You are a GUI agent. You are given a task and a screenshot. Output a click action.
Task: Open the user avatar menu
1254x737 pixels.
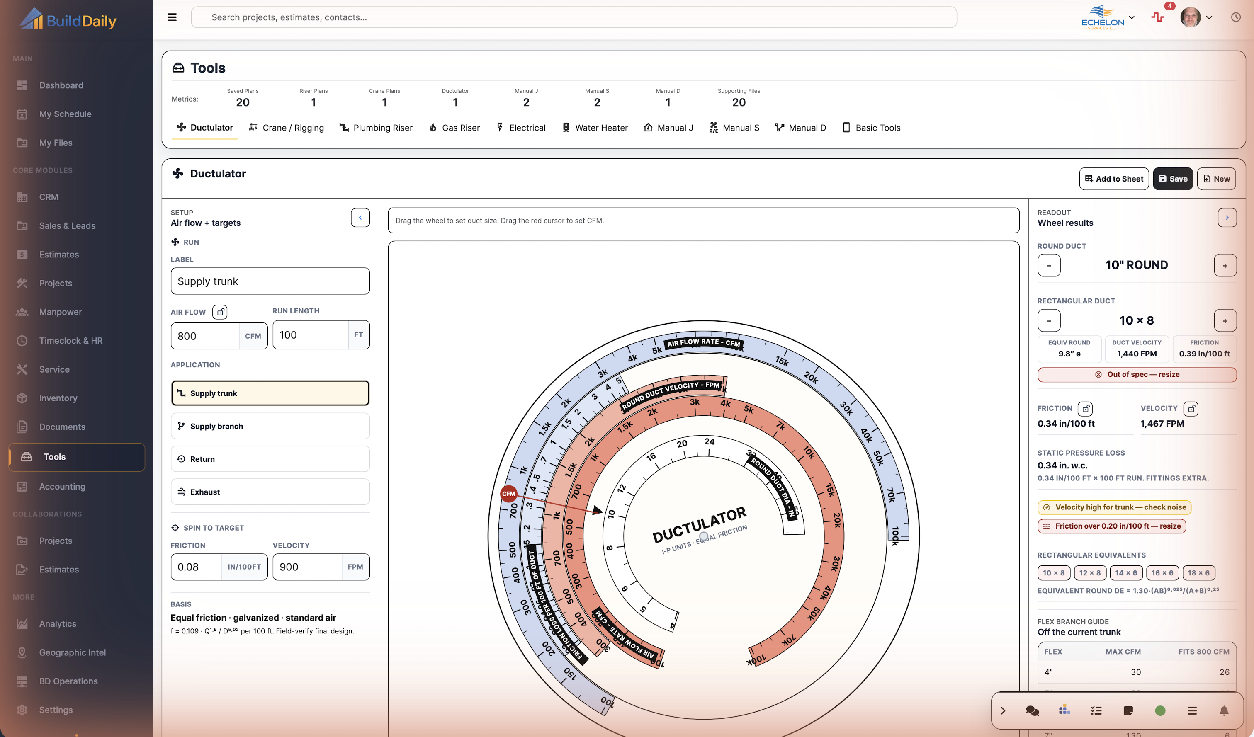tap(1196, 17)
